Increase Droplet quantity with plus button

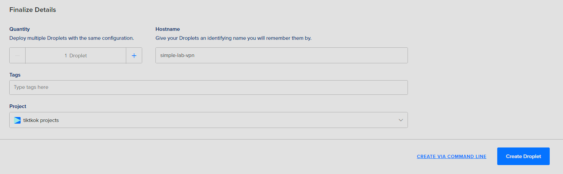click(134, 56)
